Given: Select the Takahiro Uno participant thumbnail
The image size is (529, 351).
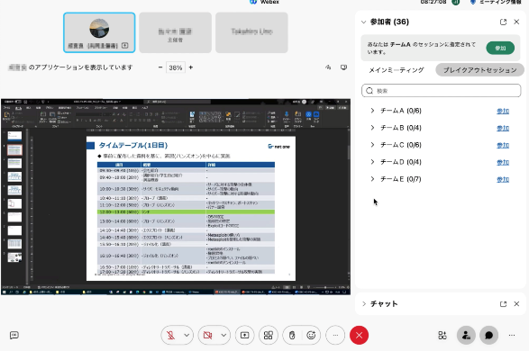Looking at the screenshot, I should click(251, 32).
